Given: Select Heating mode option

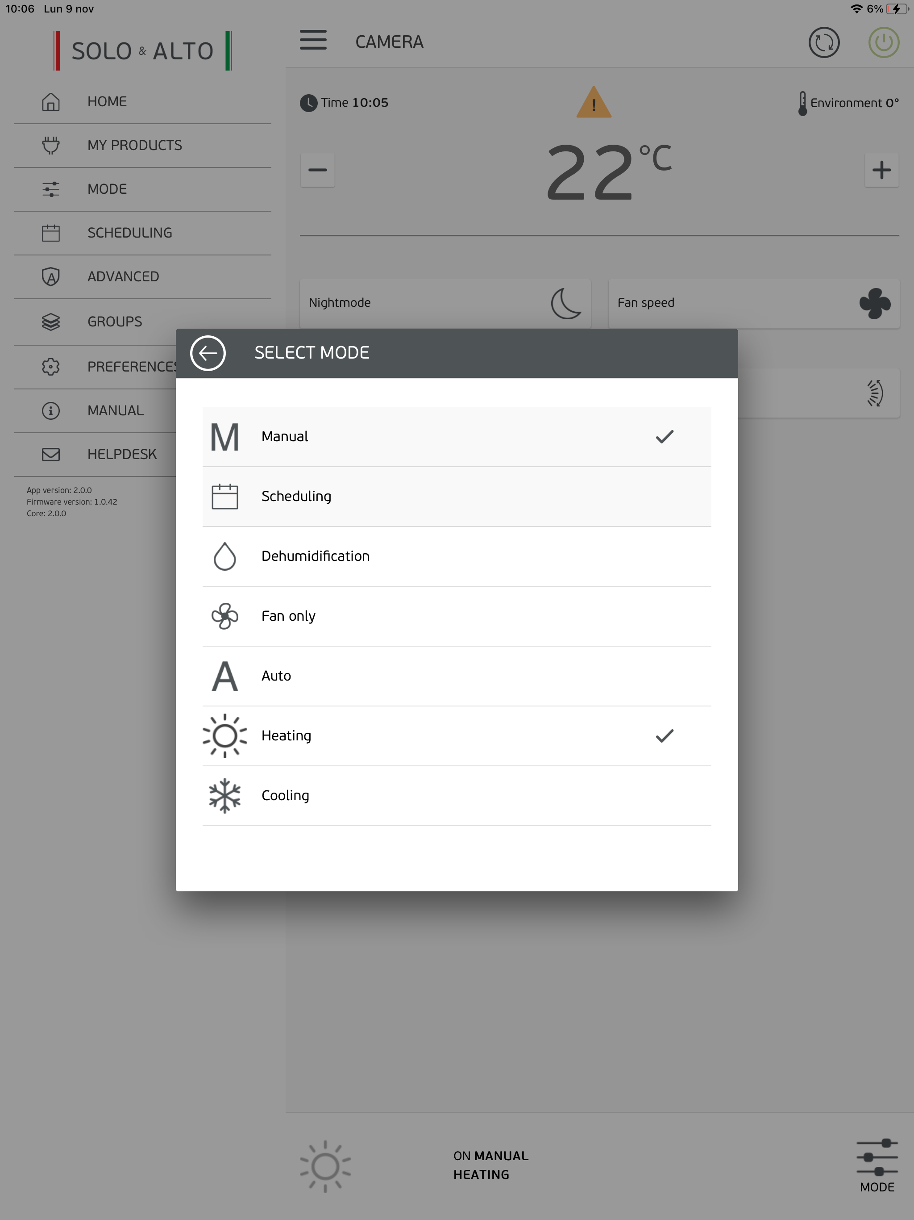Looking at the screenshot, I should tap(457, 736).
